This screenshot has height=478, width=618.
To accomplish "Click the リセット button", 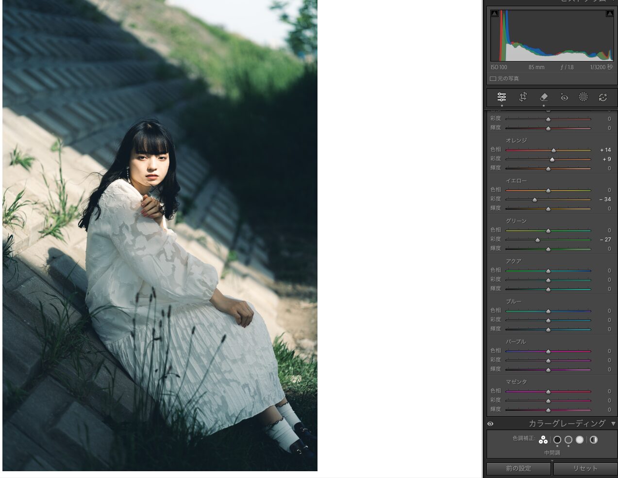I will pos(585,468).
